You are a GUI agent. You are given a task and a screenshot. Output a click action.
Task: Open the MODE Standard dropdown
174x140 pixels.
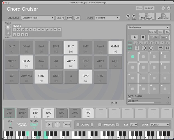(x=107, y=18)
